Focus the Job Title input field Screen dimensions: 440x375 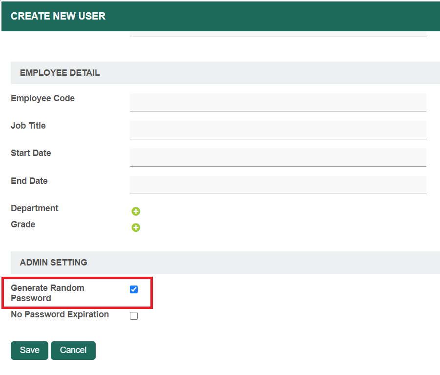(x=278, y=130)
